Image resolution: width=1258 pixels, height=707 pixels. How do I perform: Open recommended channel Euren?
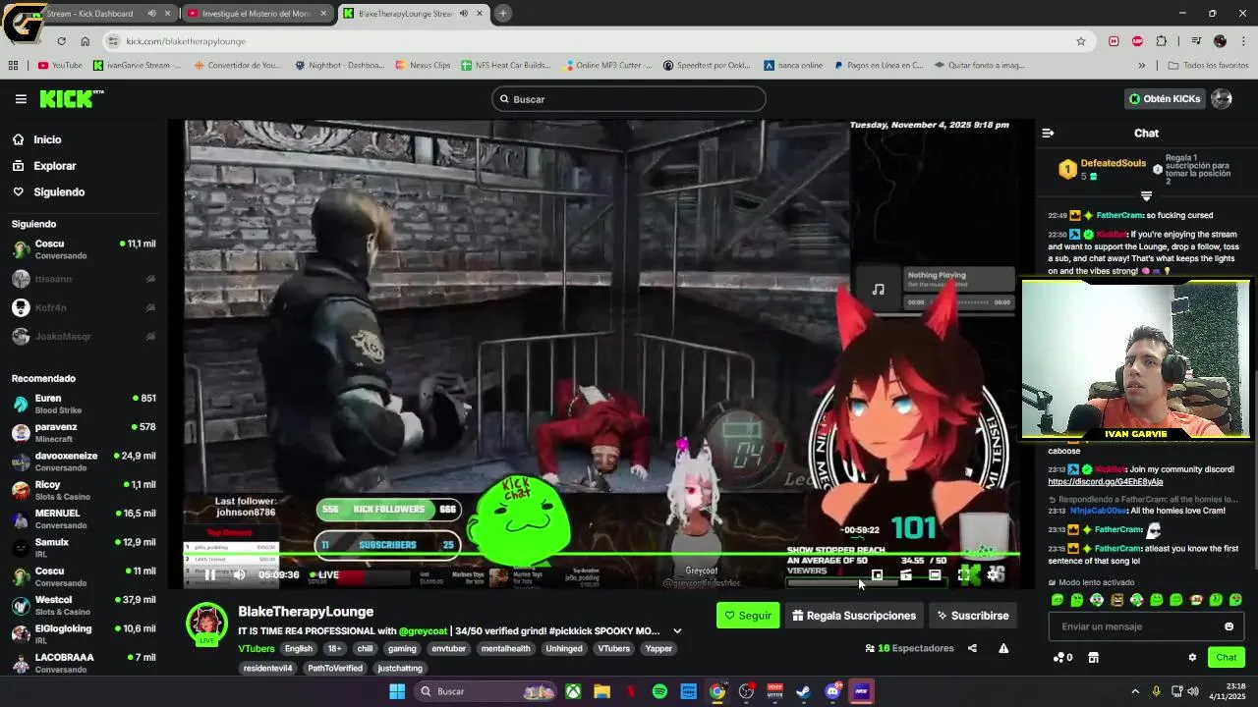tap(84, 404)
